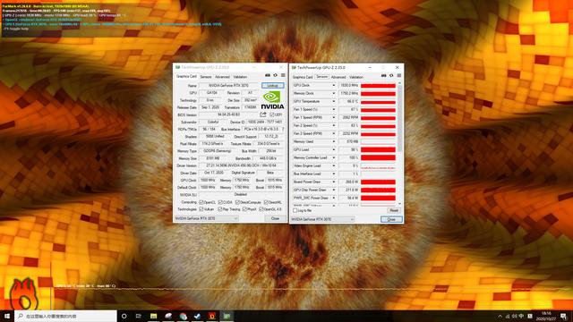
Task: Click the GPU-Z title icon in Graphics Card window
Action: (x=177, y=68)
